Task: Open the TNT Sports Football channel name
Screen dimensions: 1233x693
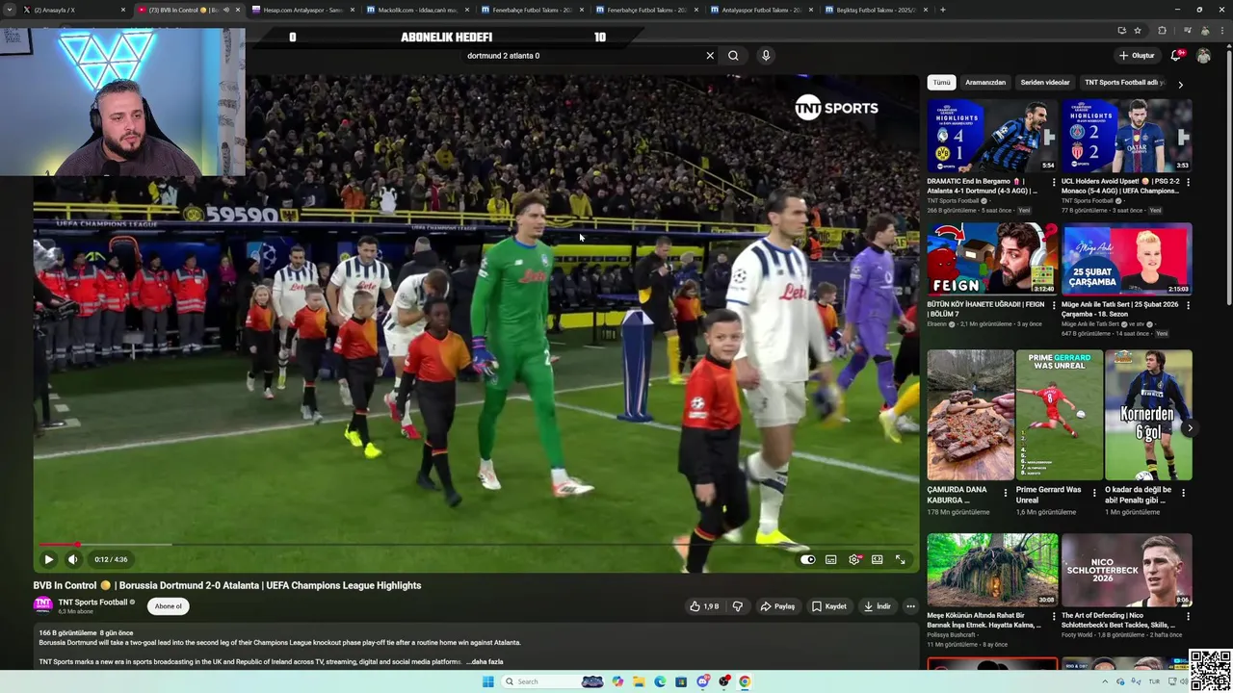Action: coord(92,602)
